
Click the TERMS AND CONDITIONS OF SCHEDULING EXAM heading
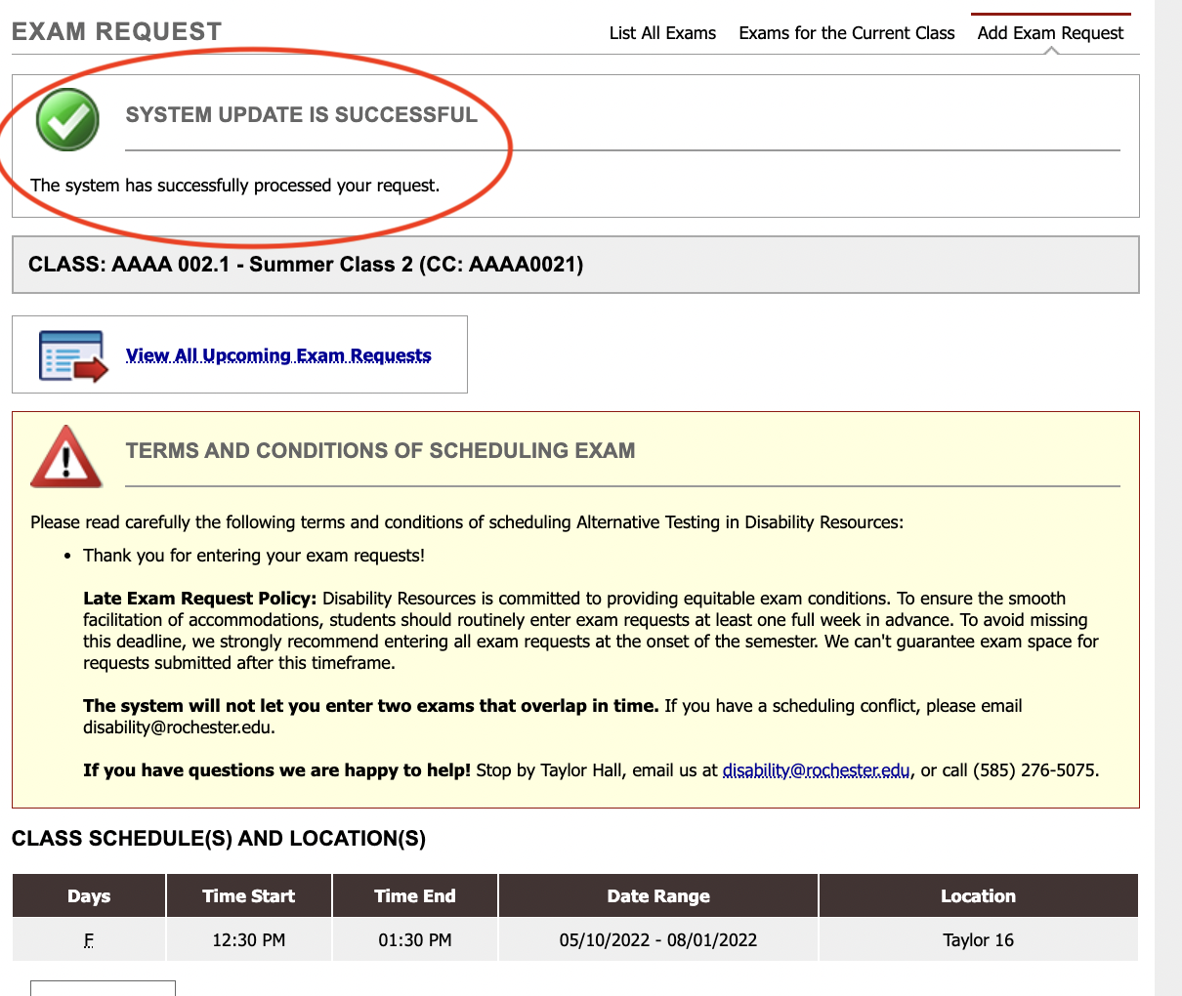[380, 451]
